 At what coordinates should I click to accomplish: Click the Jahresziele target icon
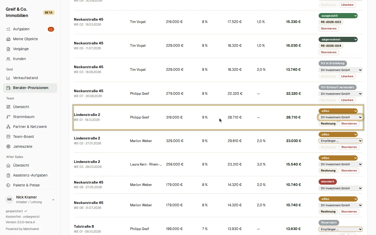[x=8, y=147]
